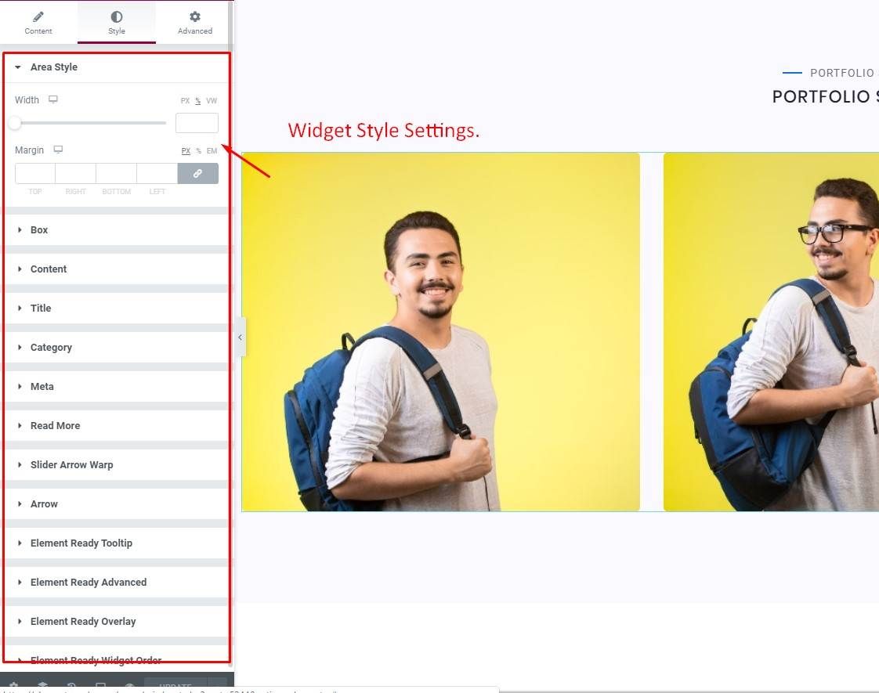Switch Width unit to VW
This screenshot has width=879, height=693.
(x=210, y=101)
